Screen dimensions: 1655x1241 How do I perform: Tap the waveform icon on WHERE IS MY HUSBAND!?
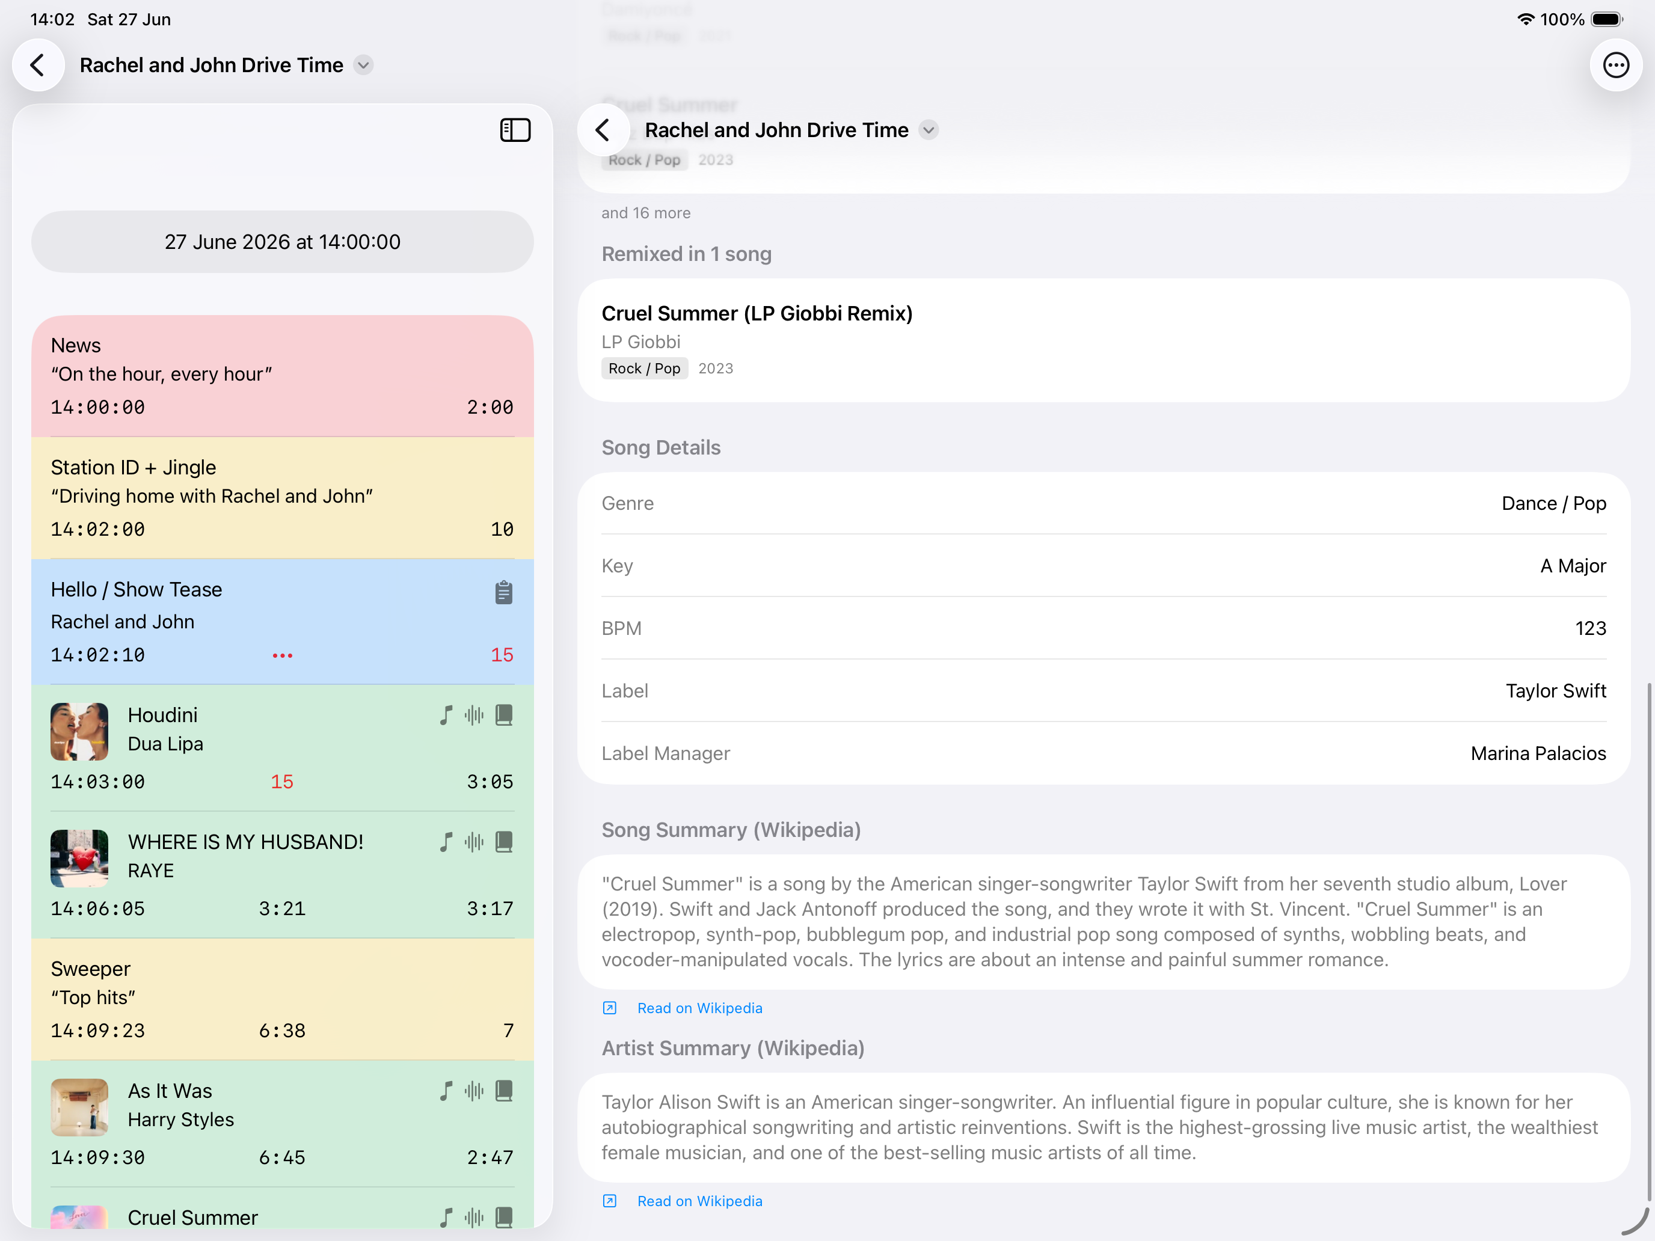tap(474, 842)
